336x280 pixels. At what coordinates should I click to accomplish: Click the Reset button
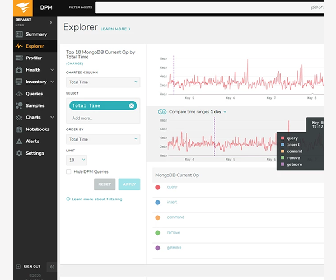(x=105, y=184)
